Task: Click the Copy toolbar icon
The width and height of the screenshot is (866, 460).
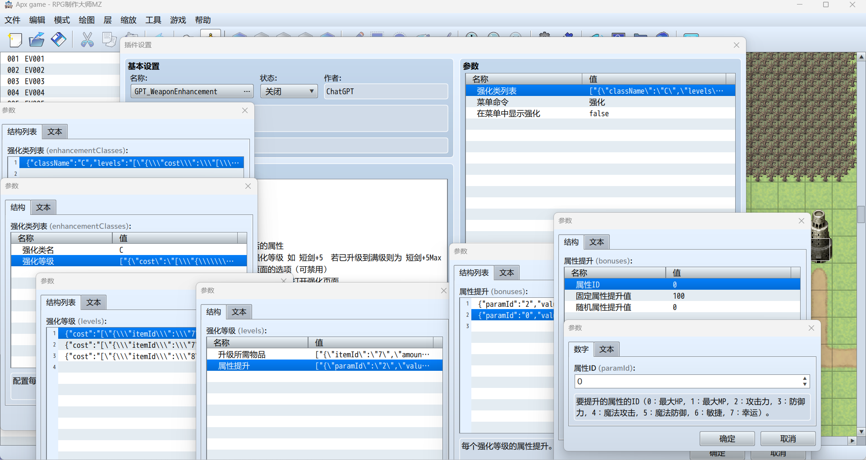Action: 109,40
